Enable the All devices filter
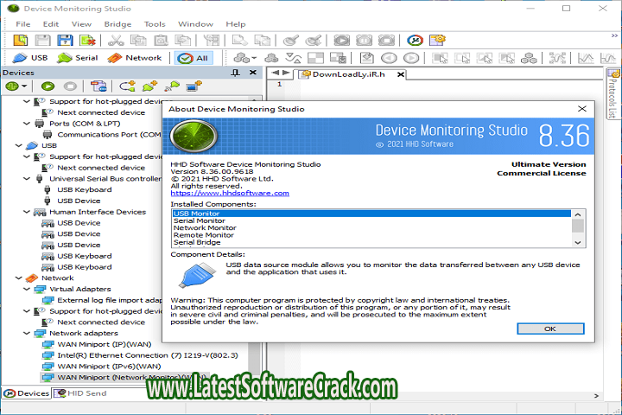The width and height of the screenshot is (622, 415). tap(194, 58)
